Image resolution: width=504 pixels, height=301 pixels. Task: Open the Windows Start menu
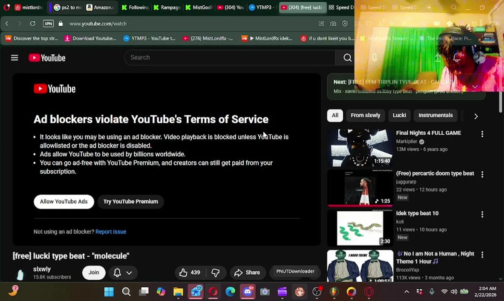coord(109,292)
